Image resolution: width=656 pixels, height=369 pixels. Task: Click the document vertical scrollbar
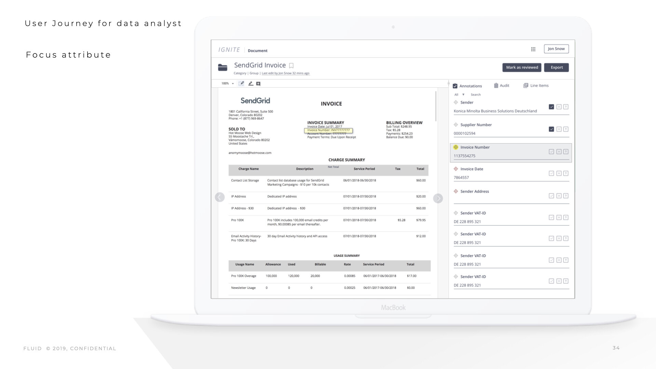pyautogui.click(x=436, y=106)
